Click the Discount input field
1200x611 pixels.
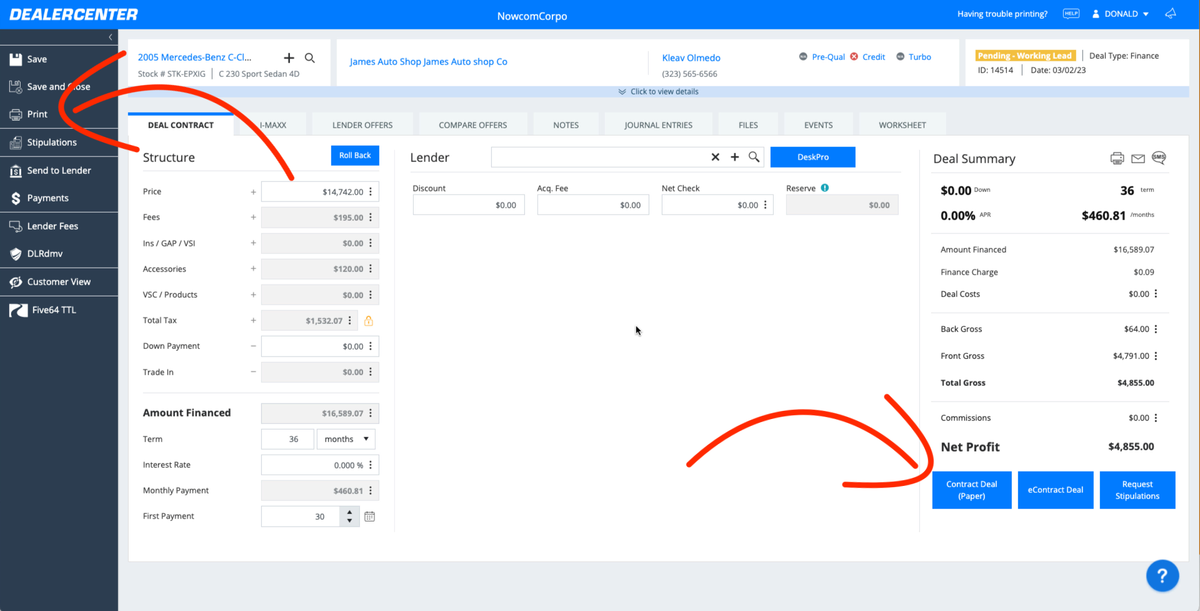[469, 205]
